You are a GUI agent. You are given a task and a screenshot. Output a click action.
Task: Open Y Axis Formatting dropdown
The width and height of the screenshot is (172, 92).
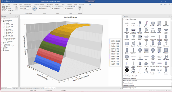pos(69,9)
